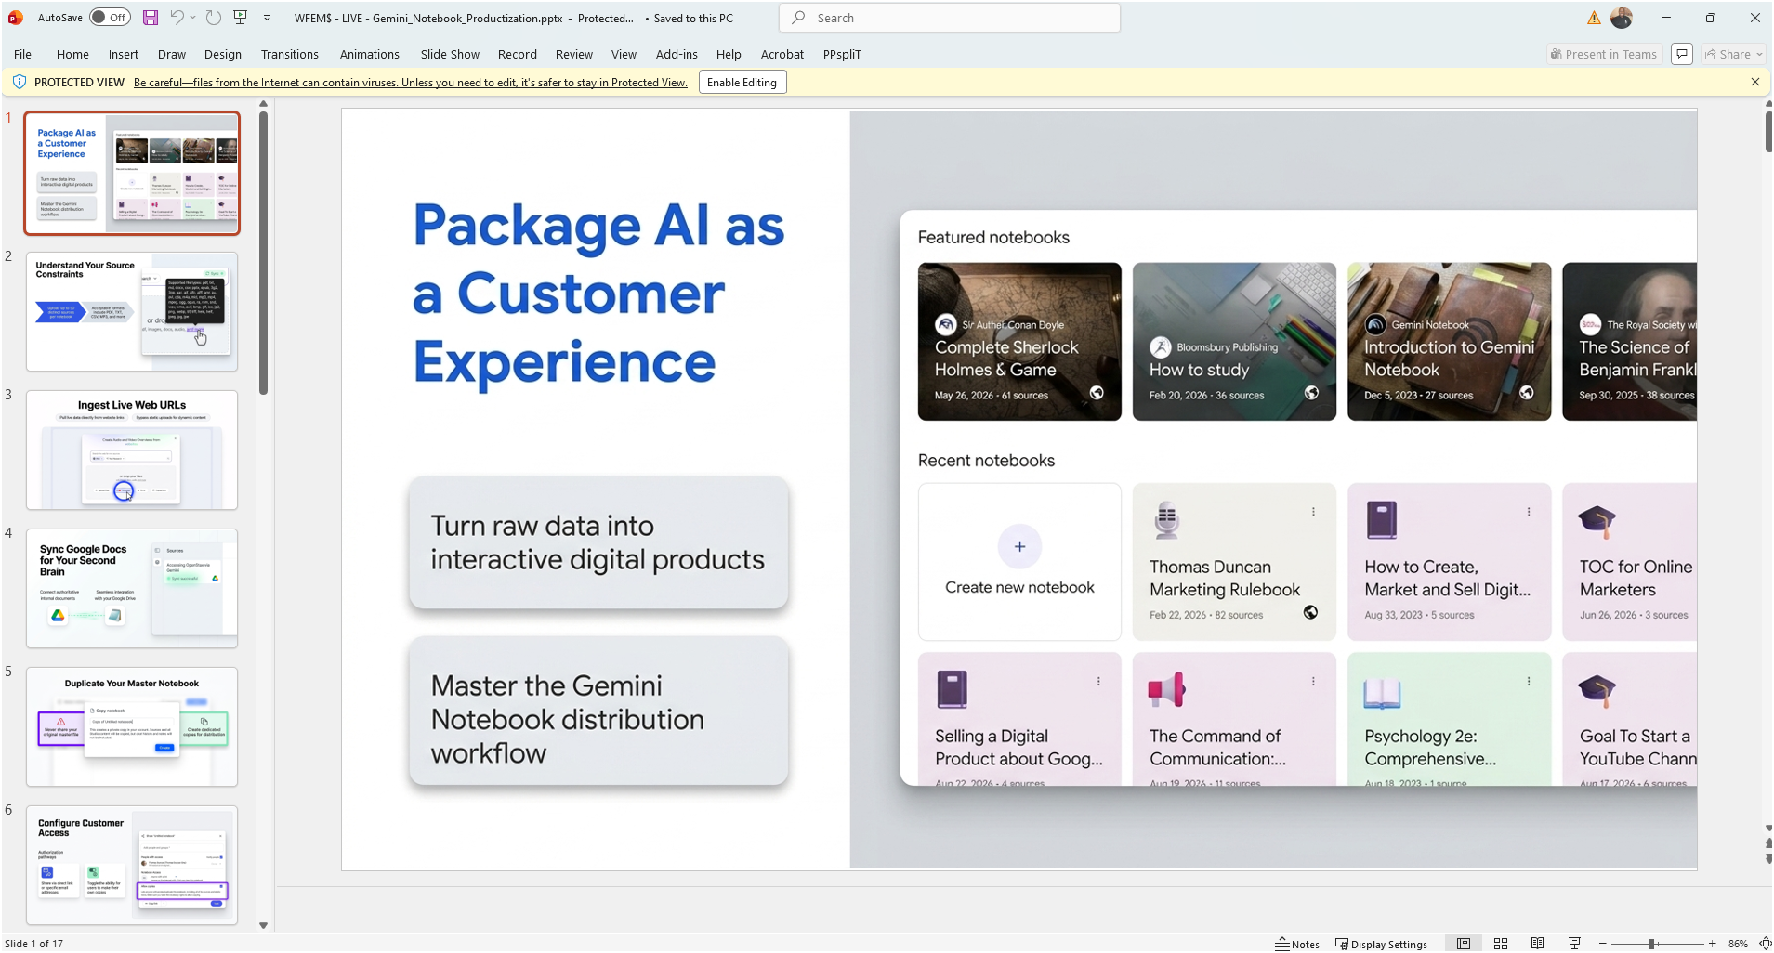Click the purple book icon on How to Create card
Viewport: 1774px width, 953px height.
coord(1382,520)
